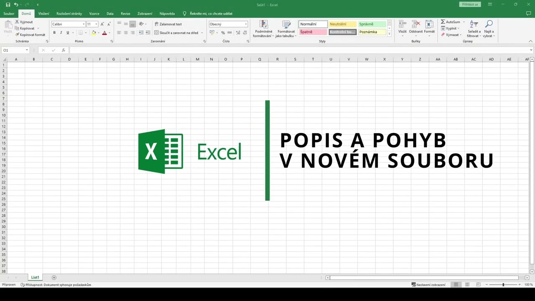Toggle bold formatting
This screenshot has height=301, width=535.
54,33
